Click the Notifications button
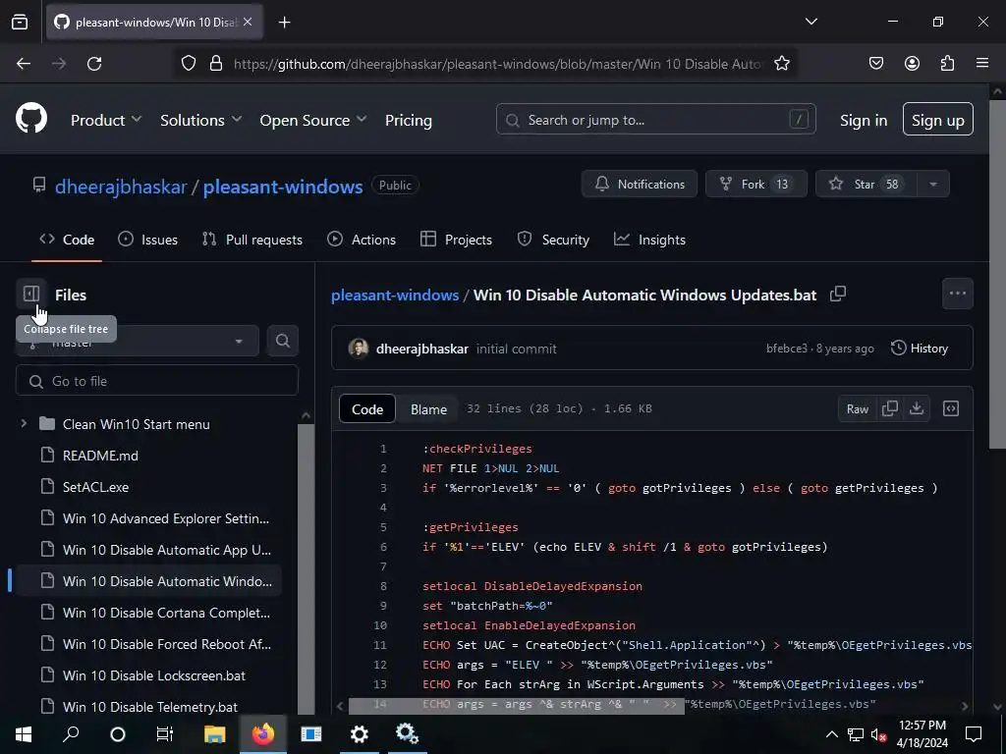 pyautogui.click(x=639, y=184)
